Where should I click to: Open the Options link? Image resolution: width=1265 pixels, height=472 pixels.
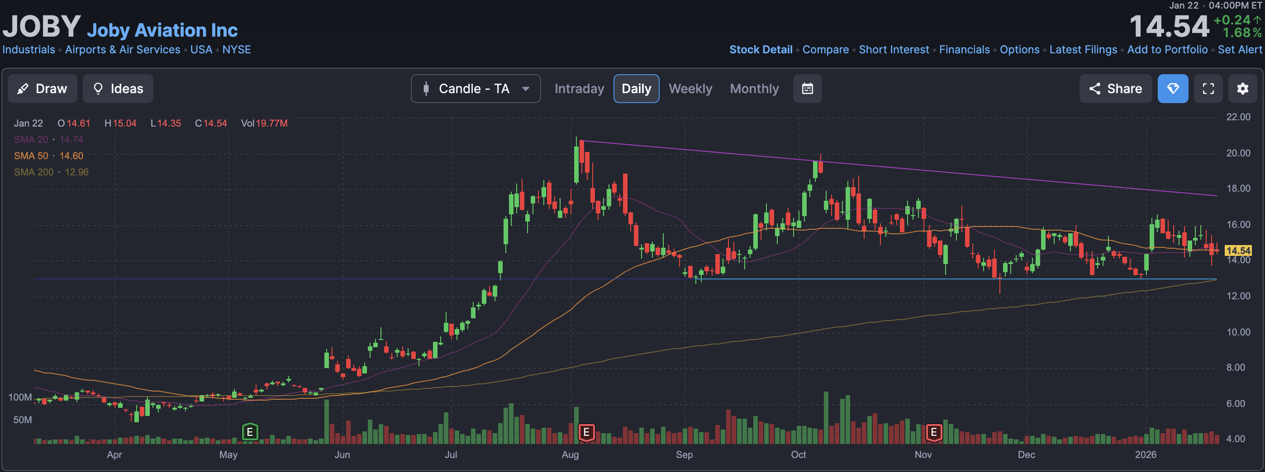point(1019,50)
